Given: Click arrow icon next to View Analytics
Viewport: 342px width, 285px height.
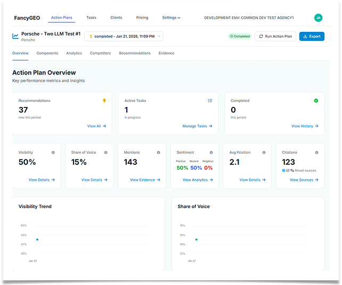Looking at the screenshot, I should click(x=211, y=180).
